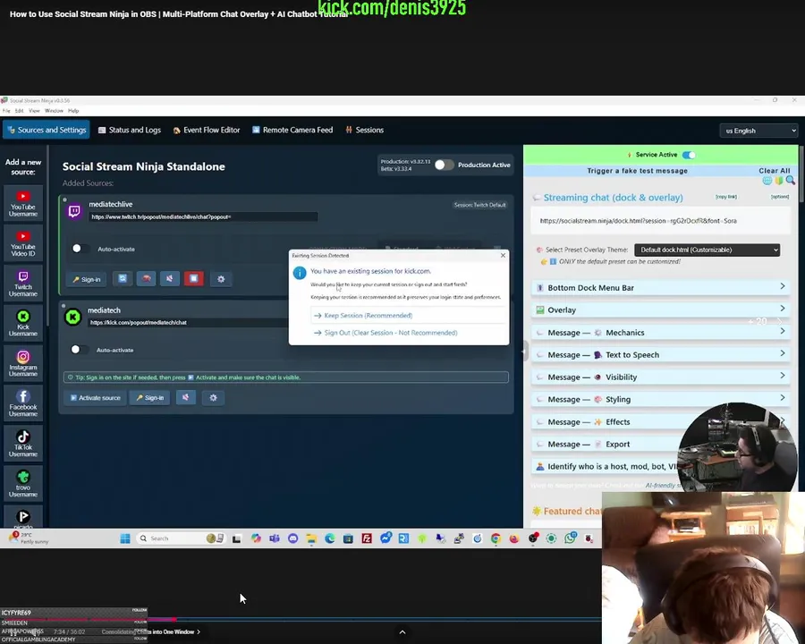The image size is (805, 644).
Task: Open the Remote Camera Feed tab
Action: coord(292,130)
